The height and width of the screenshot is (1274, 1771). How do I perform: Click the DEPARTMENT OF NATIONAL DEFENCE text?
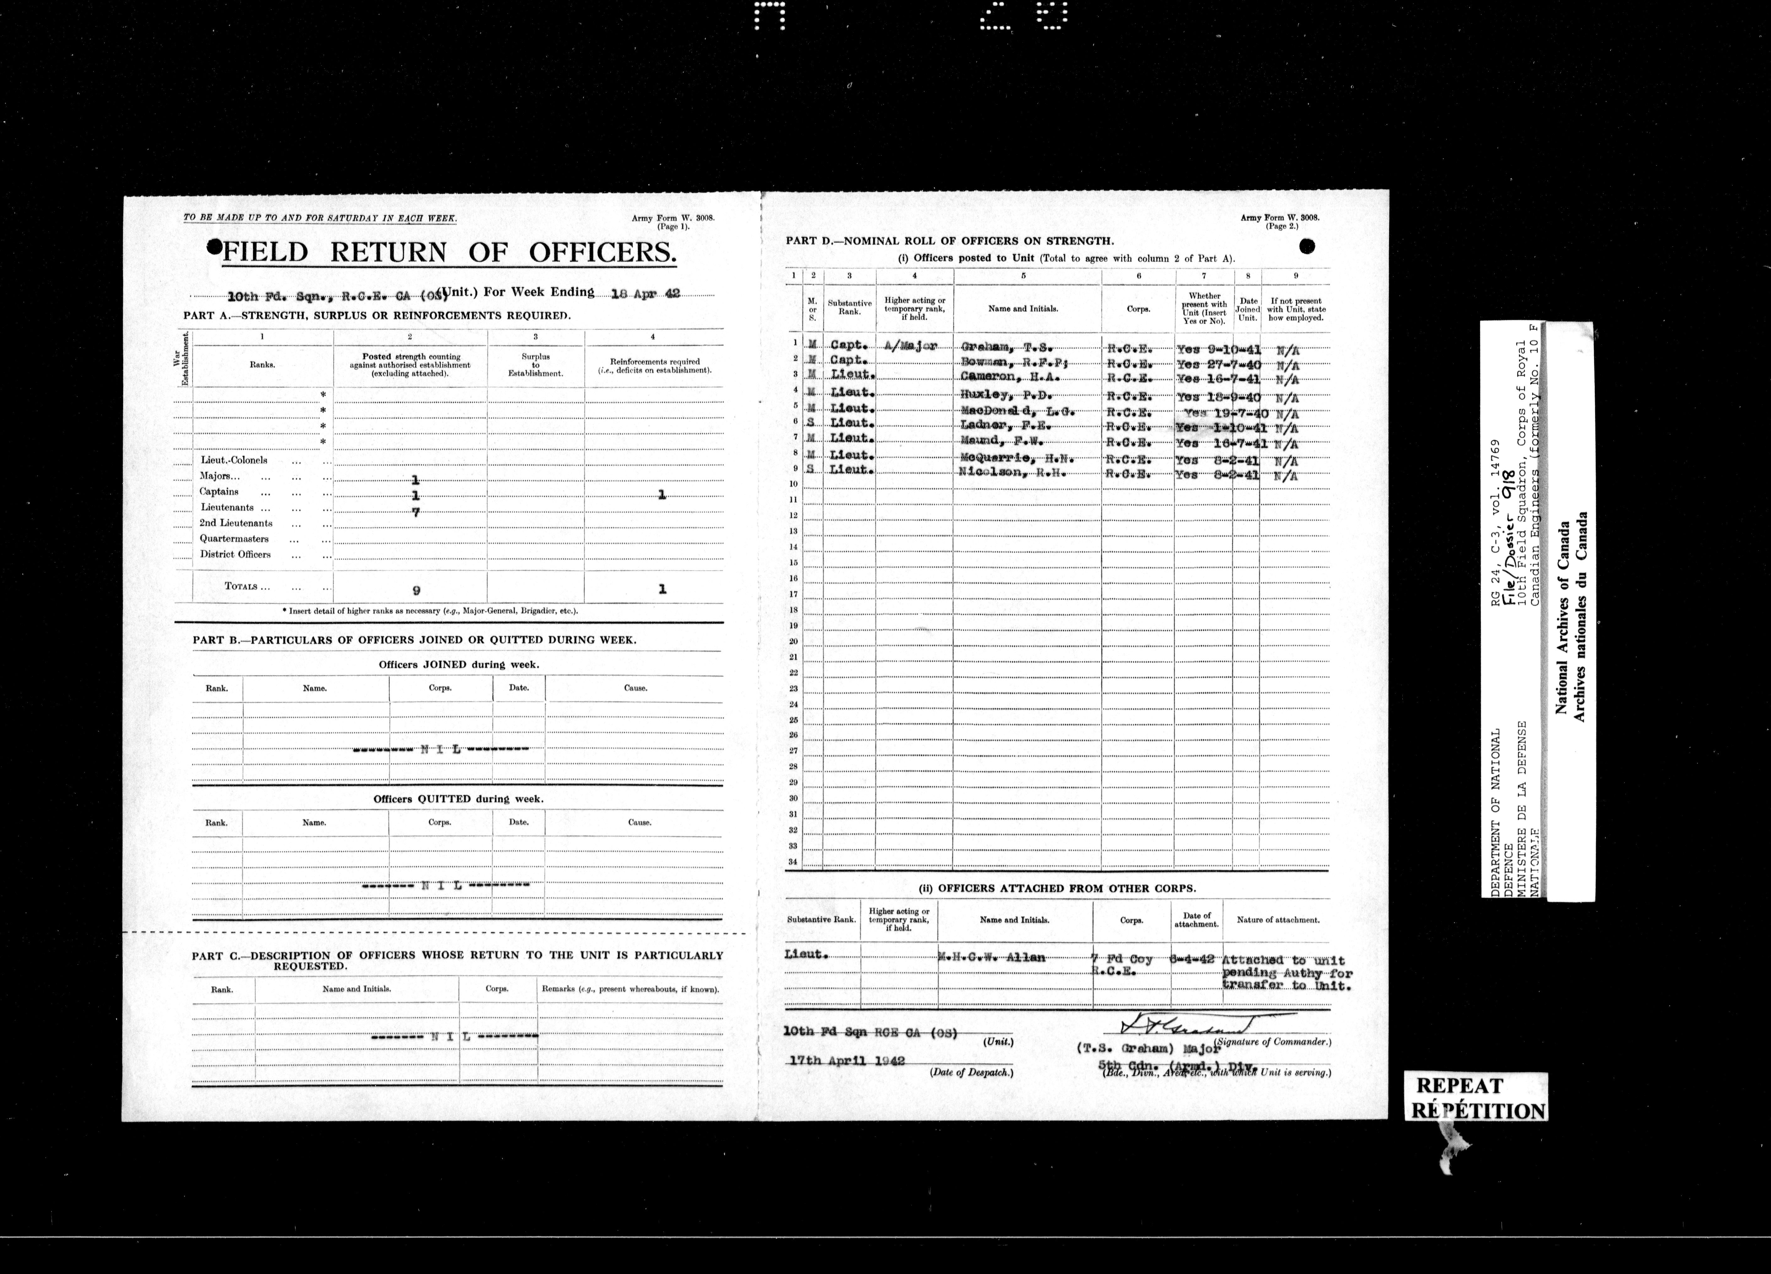point(1503,813)
